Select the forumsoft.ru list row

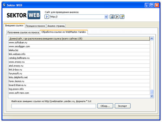79,74
